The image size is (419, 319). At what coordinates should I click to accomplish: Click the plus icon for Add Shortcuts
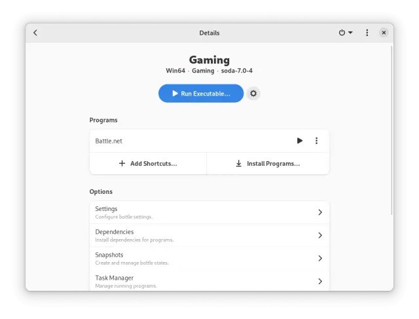point(122,163)
